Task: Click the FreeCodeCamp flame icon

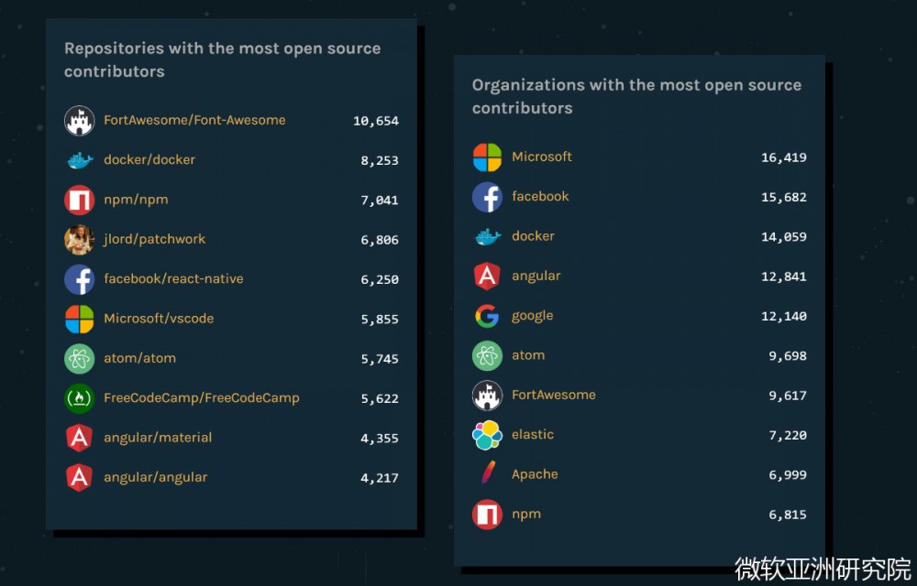Action: pyautogui.click(x=80, y=398)
